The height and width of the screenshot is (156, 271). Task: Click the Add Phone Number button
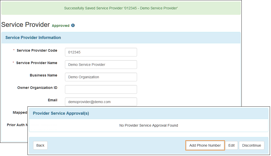[205, 145]
